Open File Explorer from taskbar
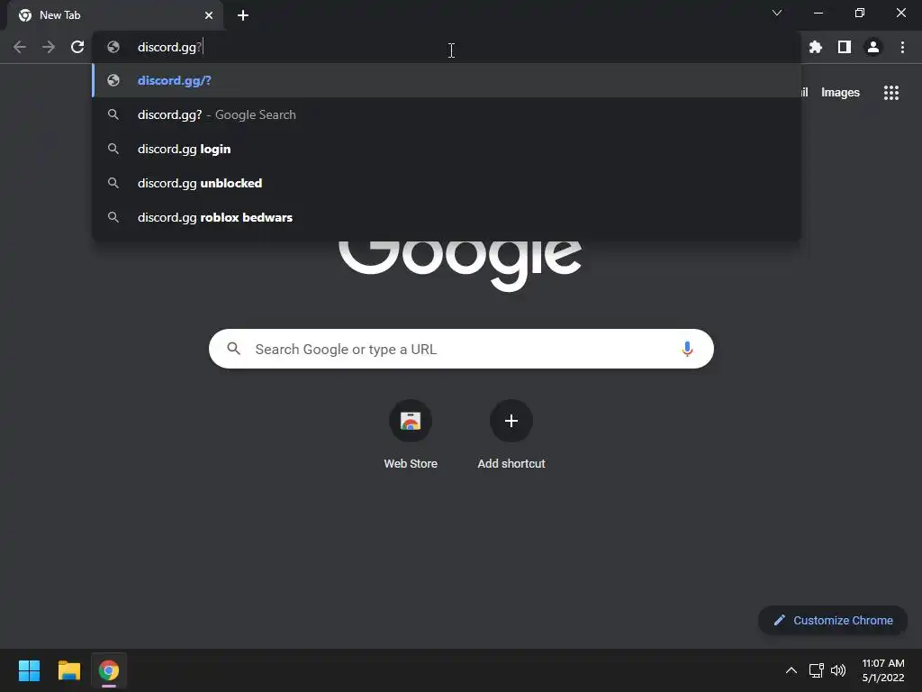 pyautogui.click(x=68, y=670)
